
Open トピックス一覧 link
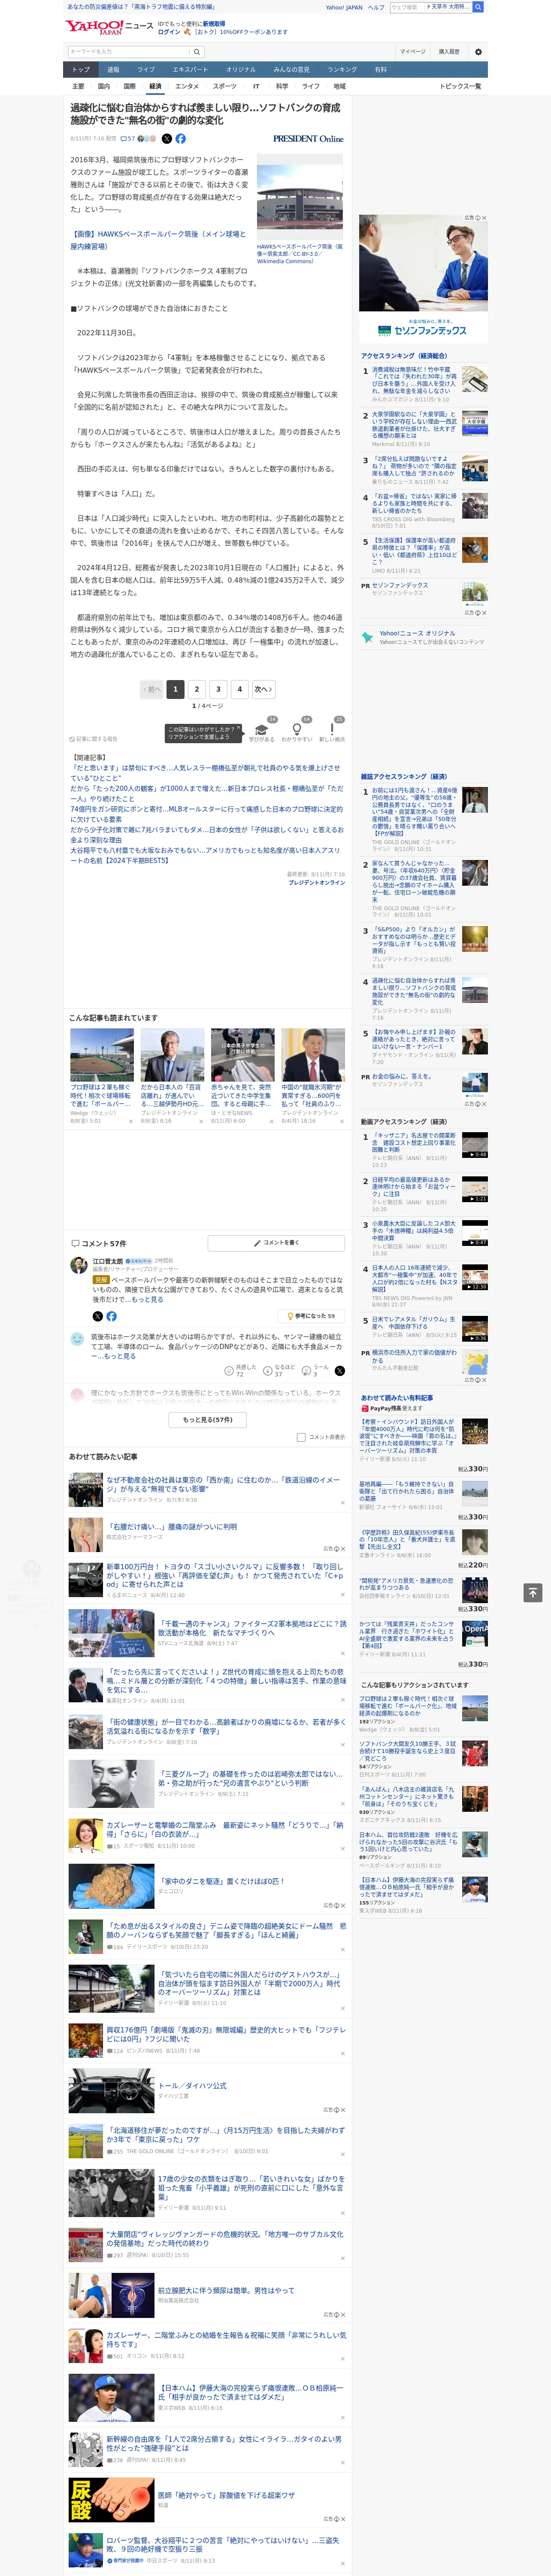tap(460, 86)
